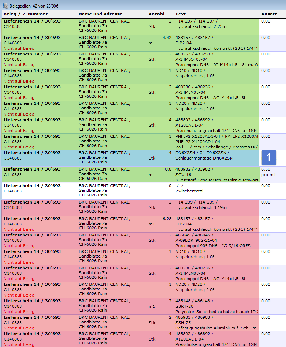
Task: Click the Text column header
Action: tap(180, 14)
